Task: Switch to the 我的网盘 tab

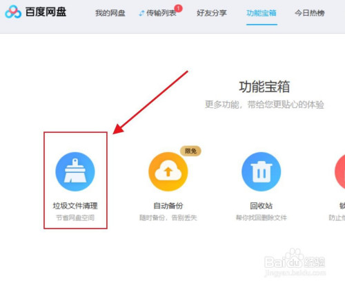Action: tap(110, 13)
